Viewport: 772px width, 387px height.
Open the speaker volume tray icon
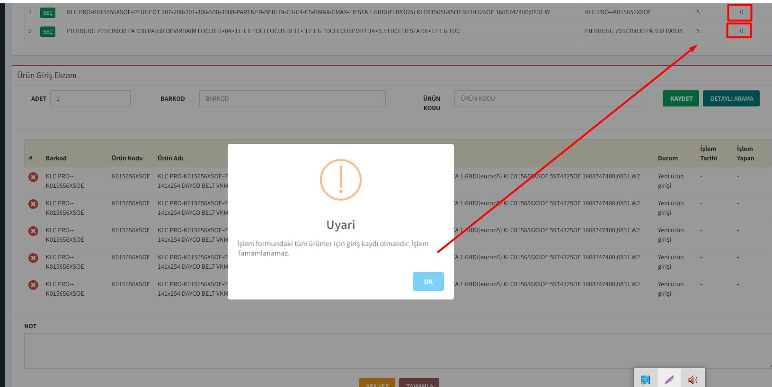(692, 379)
